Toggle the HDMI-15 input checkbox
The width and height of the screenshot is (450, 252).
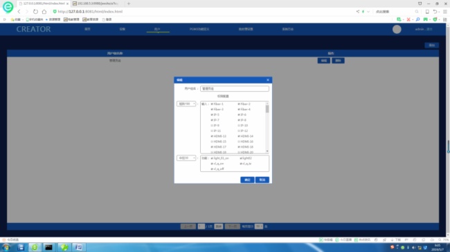point(212,142)
